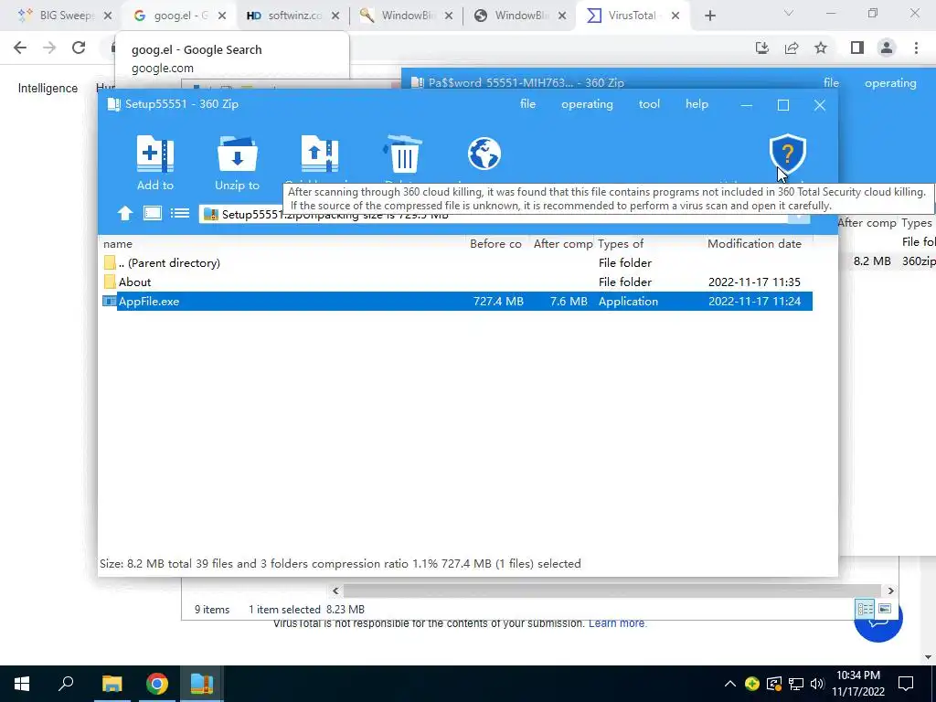Close the BIG Sweep tab
936x702 pixels.
(x=108, y=16)
